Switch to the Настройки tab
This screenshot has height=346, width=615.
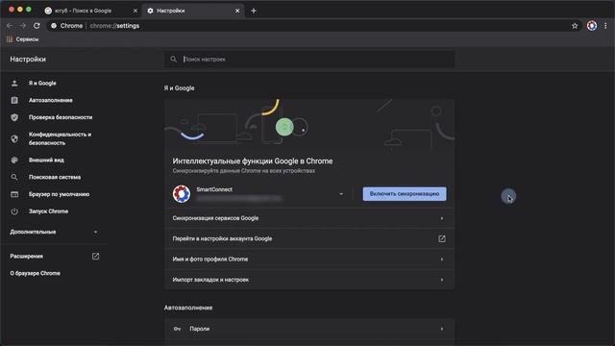click(x=192, y=11)
